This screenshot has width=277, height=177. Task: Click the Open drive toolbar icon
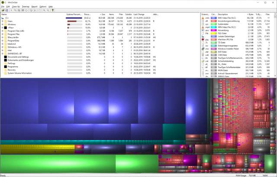2,10
